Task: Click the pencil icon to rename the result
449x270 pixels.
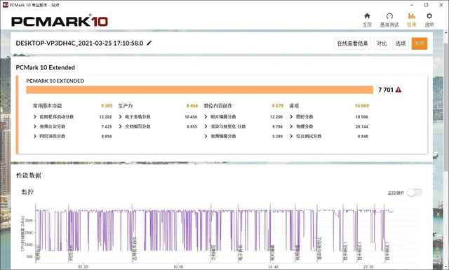Action: coord(149,43)
